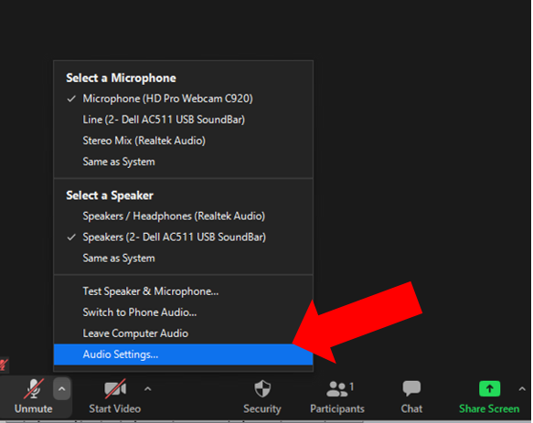
Task: Expand the video options arrow beside Start Video
Action: pyautogui.click(x=147, y=388)
